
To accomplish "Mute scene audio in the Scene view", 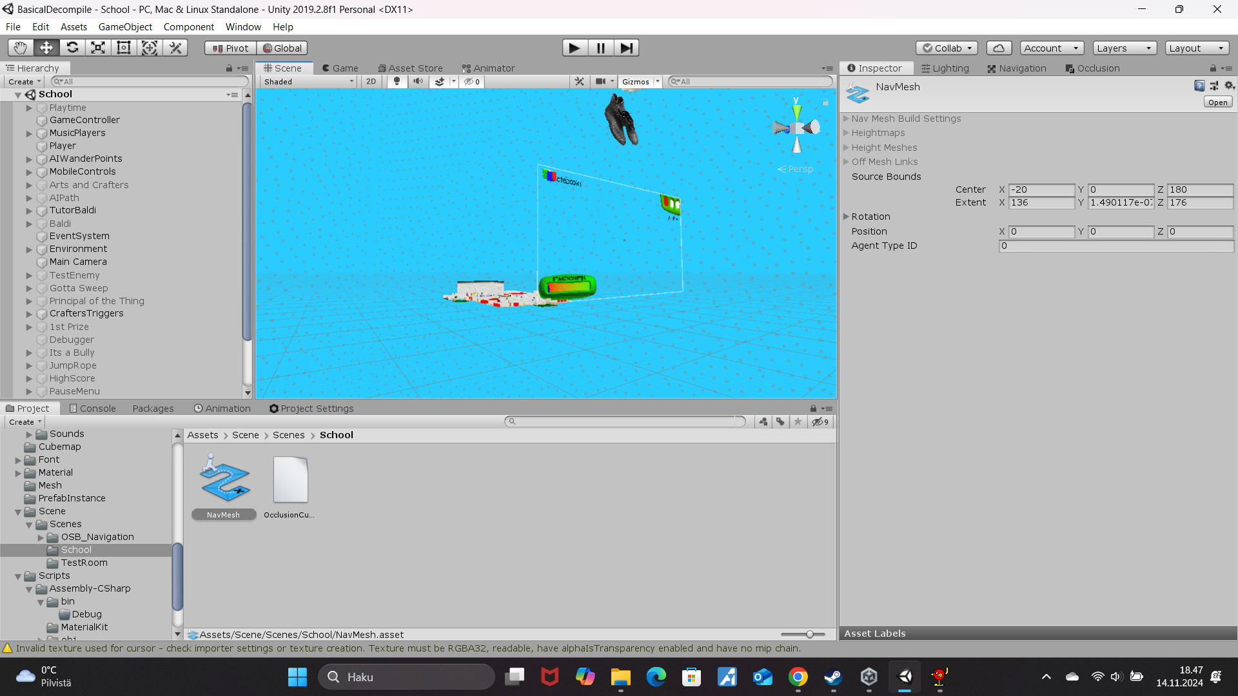I will pos(418,81).
